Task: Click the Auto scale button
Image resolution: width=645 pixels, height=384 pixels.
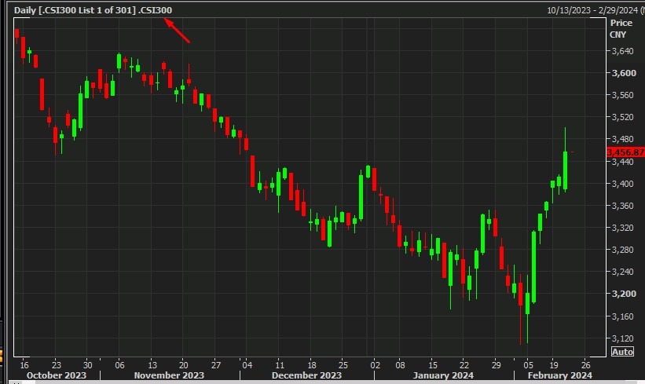Action: (x=622, y=352)
